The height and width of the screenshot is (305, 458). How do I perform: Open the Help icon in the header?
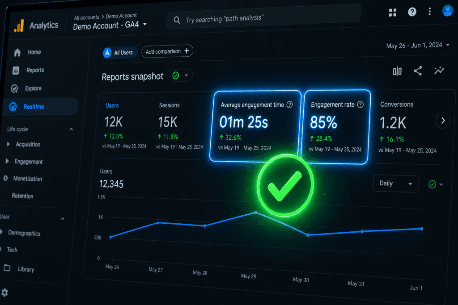[412, 12]
